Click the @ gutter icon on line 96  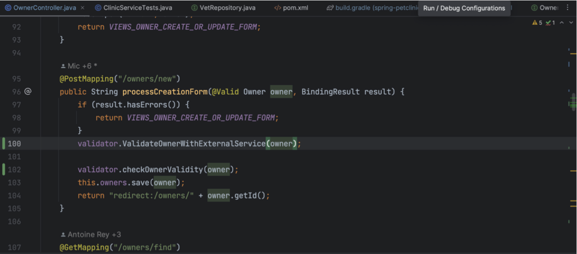pos(28,92)
